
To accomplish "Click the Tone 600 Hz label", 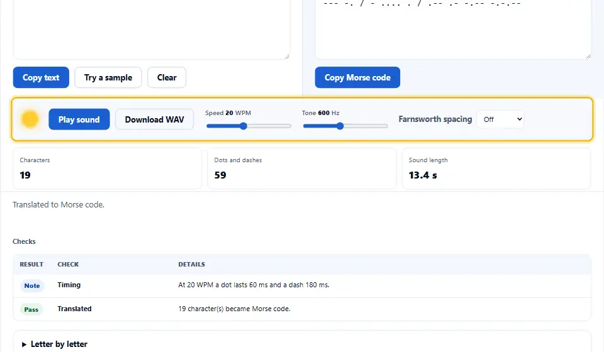I will [320, 113].
